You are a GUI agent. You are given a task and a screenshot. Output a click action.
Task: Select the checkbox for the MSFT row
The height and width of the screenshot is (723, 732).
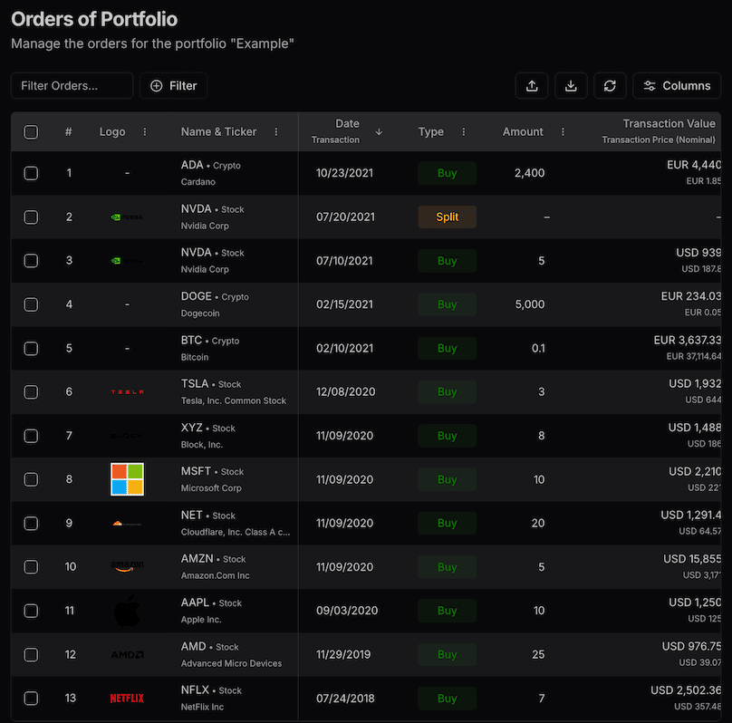pyautogui.click(x=31, y=479)
